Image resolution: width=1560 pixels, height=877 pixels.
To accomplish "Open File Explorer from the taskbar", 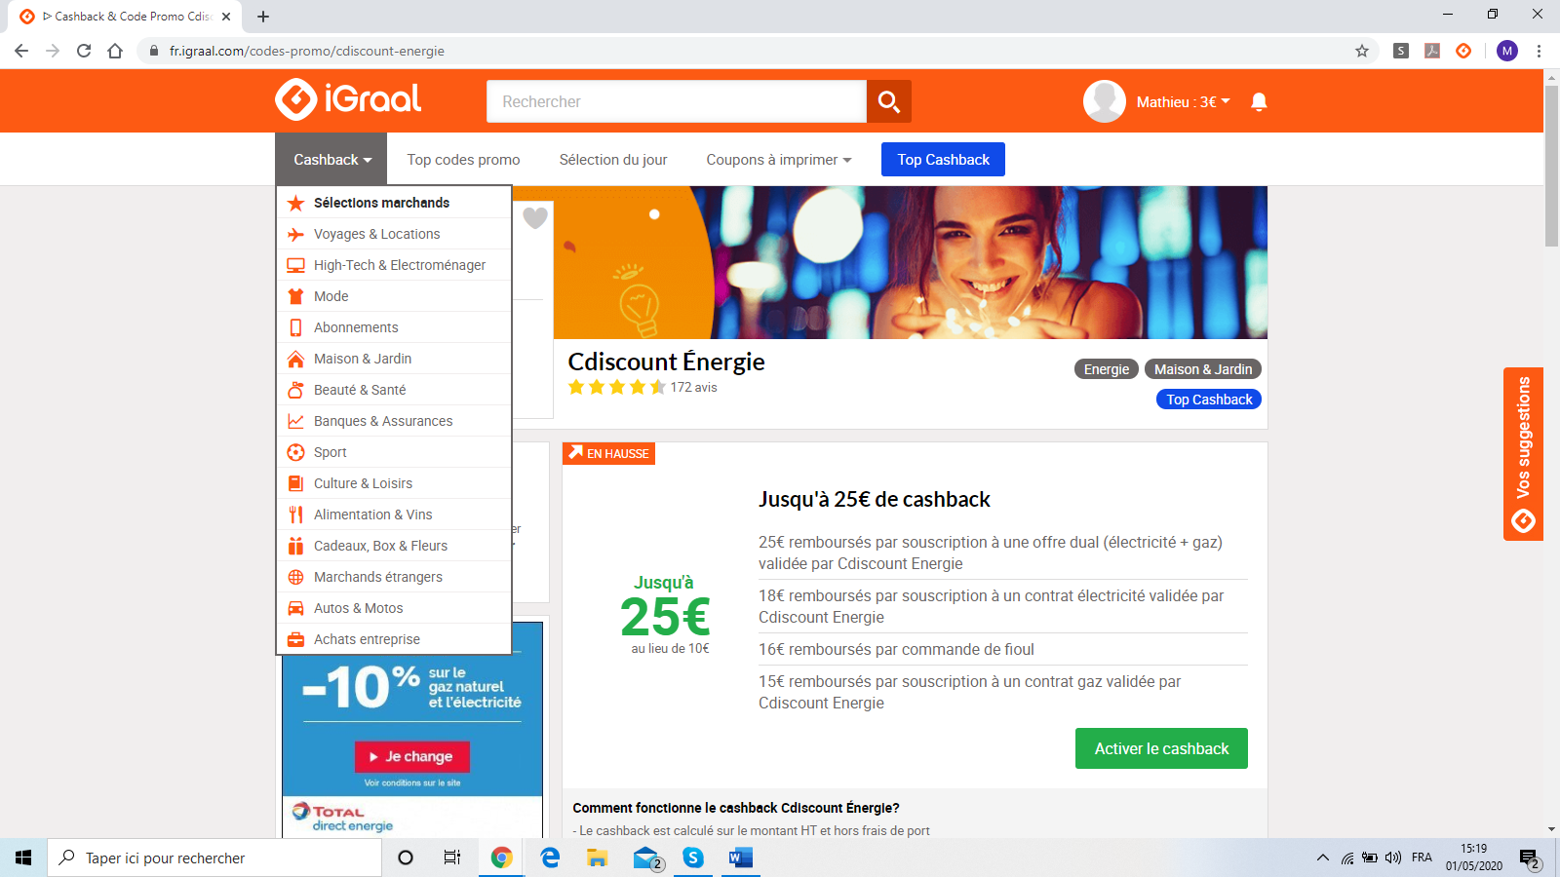I will pyautogui.click(x=598, y=858).
